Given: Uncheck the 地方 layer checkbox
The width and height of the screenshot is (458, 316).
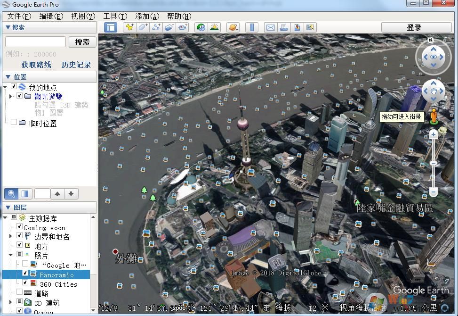Looking at the screenshot, I should tap(20, 245).
